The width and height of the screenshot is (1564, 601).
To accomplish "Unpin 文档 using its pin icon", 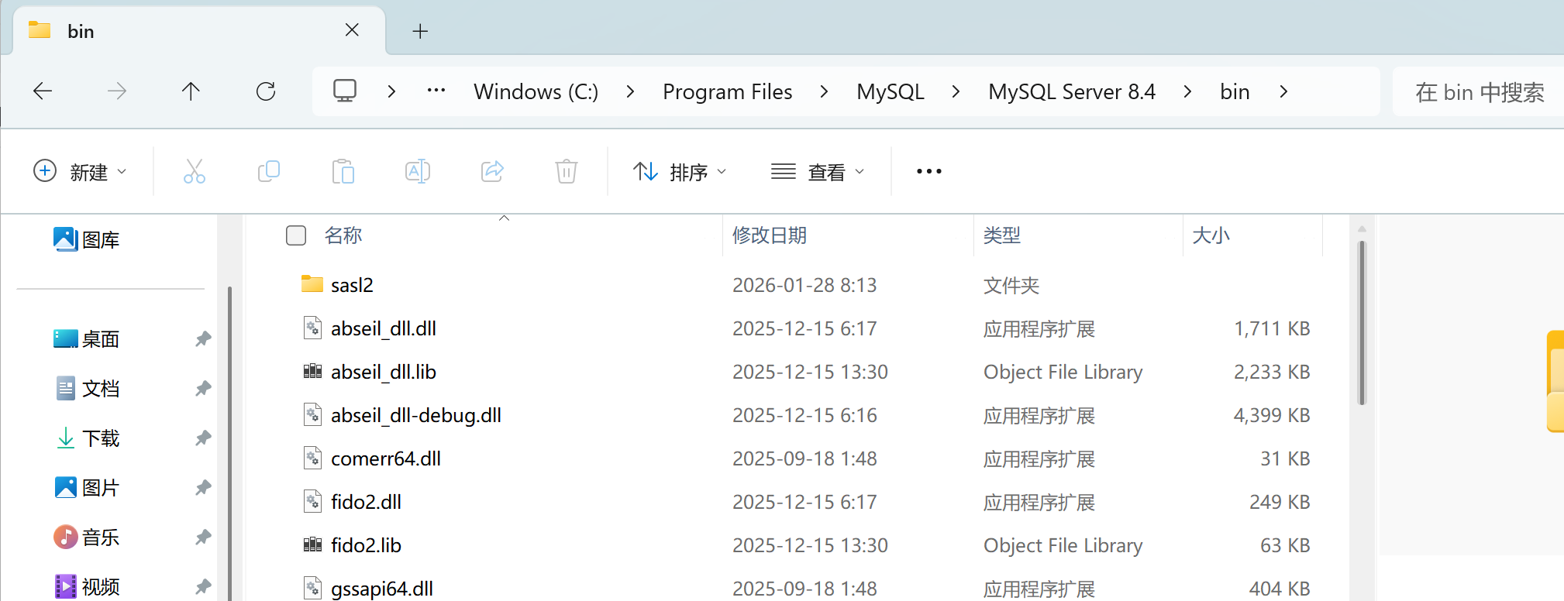I will point(203,389).
